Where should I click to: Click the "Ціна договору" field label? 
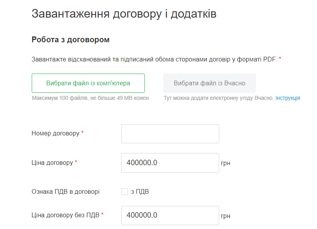click(x=52, y=163)
